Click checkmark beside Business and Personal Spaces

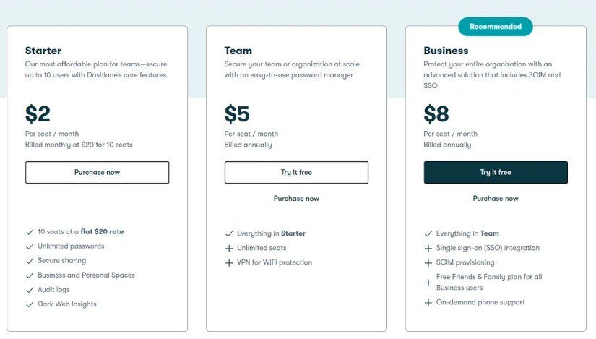pos(30,275)
